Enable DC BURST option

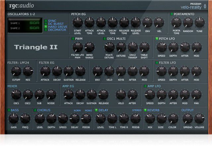(x=46, y=24)
